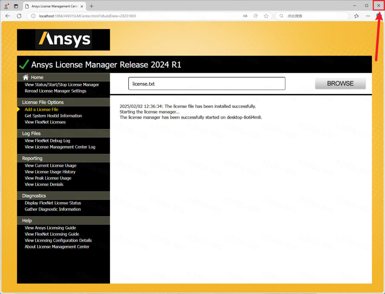The height and width of the screenshot is (294, 385).
Task: Open the browser profile icon
Action: [6, 6]
